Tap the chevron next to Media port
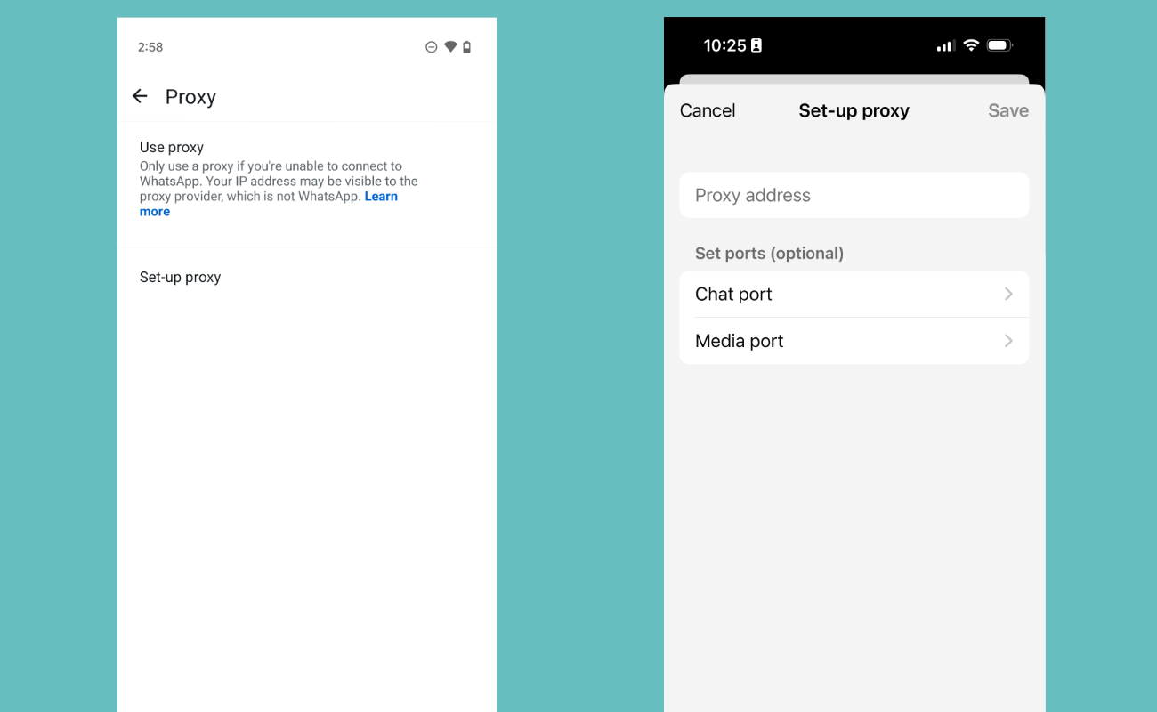This screenshot has width=1157, height=712. click(x=1008, y=341)
